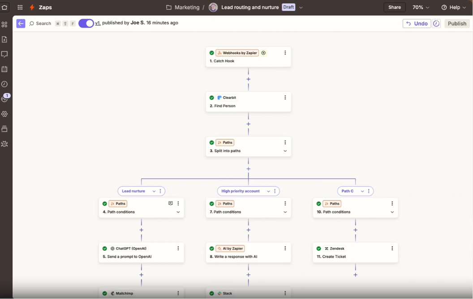Expand step 7 Path conditions chevron

point(285,212)
